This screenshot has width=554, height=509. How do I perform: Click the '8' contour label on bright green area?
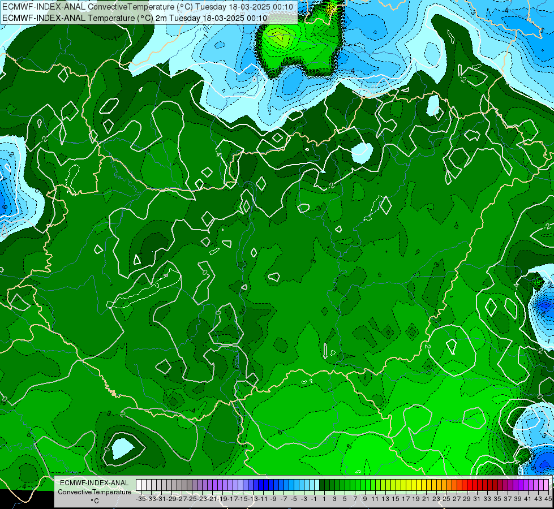pyautogui.click(x=349, y=446)
